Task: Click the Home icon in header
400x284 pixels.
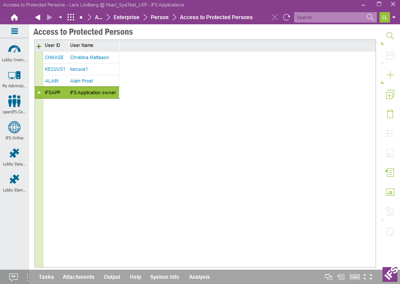Action: point(14,17)
